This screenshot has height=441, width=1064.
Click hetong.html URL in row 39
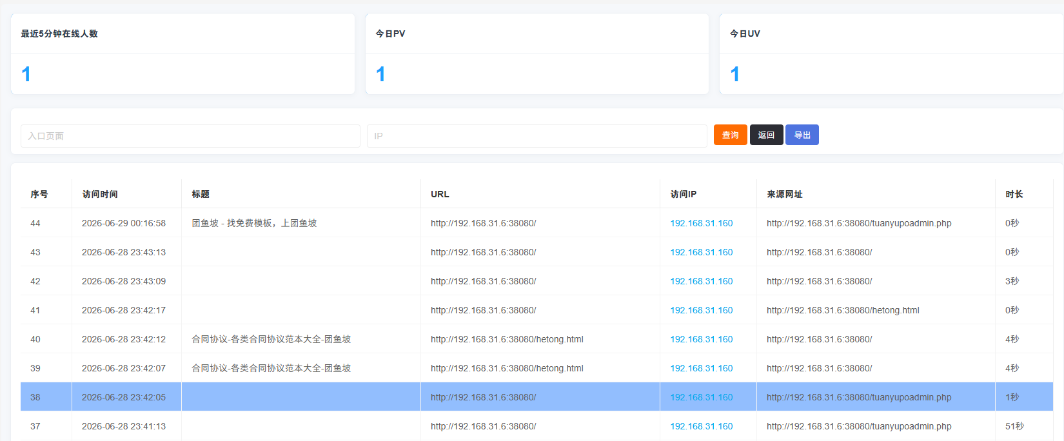coord(507,368)
